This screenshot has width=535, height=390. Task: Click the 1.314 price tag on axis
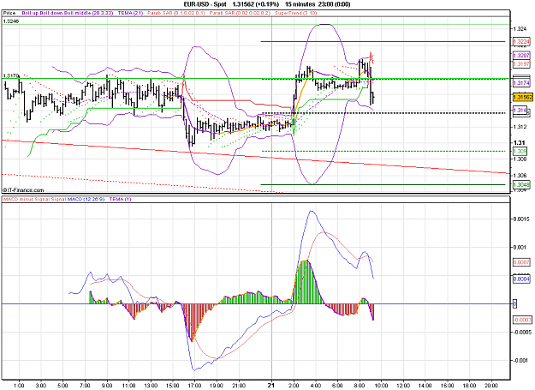[520, 110]
